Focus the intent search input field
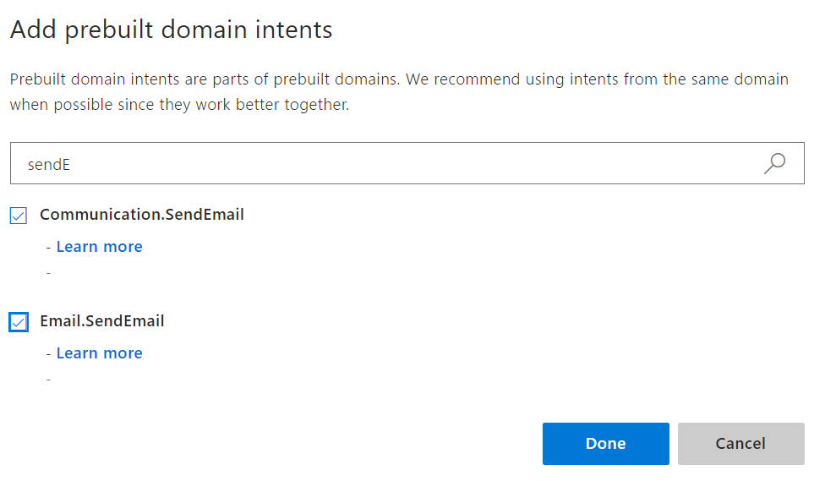The width and height of the screenshot is (825, 481). [380, 163]
